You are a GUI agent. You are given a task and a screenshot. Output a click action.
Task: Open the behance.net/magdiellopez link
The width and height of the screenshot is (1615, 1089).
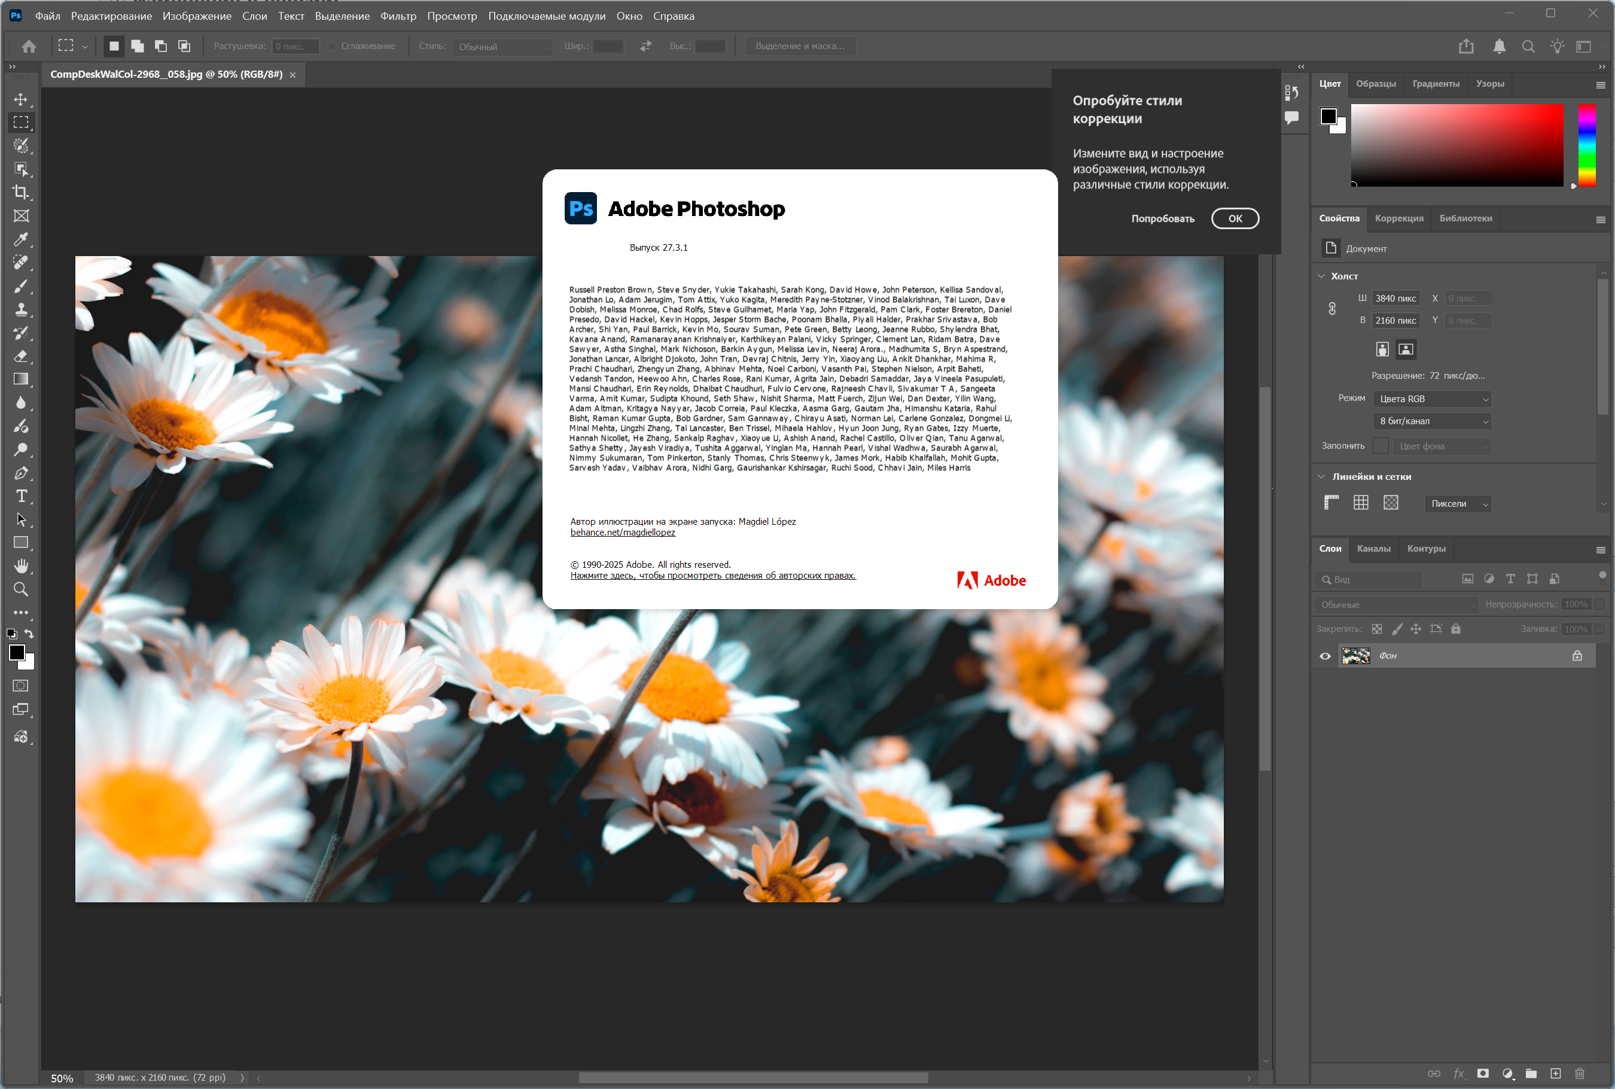622,533
